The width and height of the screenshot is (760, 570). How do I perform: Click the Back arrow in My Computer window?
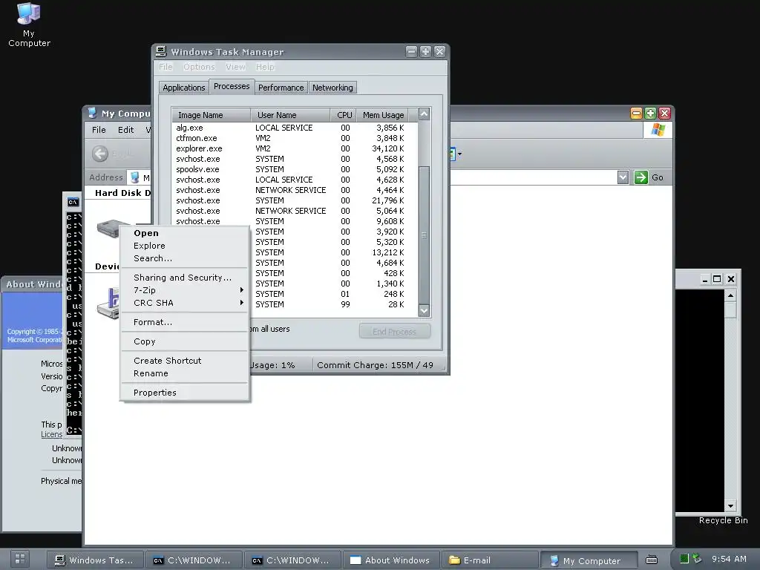pyautogui.click(x=100, y=154)
